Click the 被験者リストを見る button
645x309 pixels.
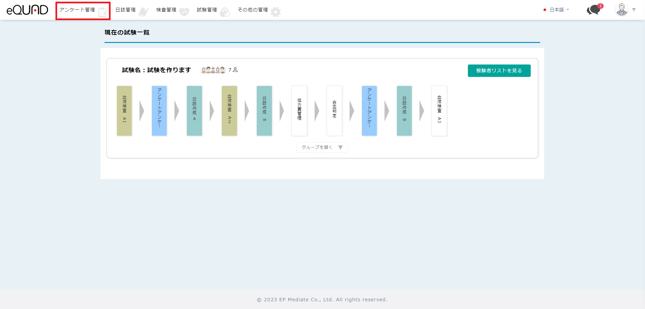(x=499, y=71)
